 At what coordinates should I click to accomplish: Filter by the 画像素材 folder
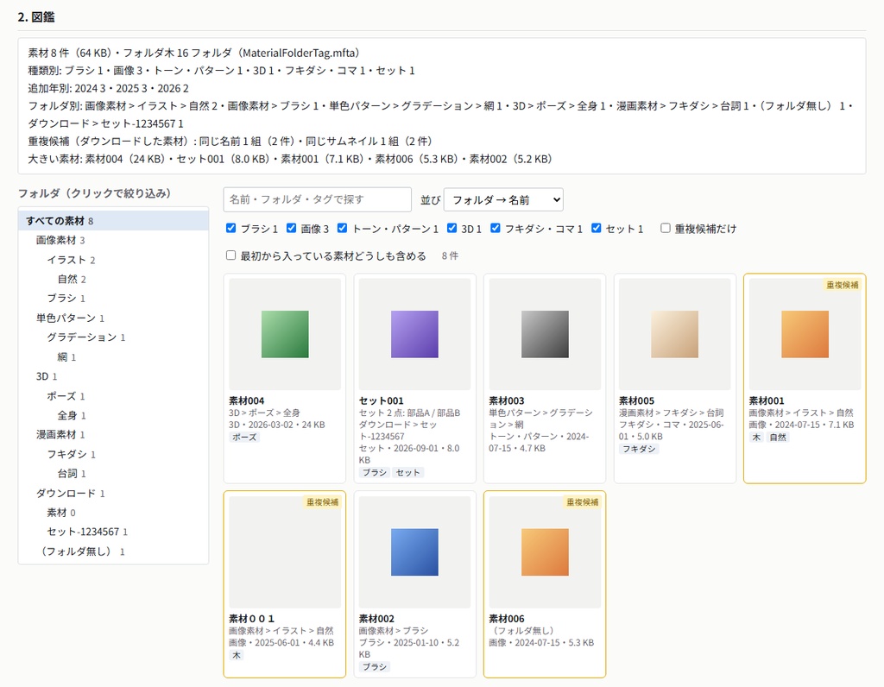[x=113, y=240]
